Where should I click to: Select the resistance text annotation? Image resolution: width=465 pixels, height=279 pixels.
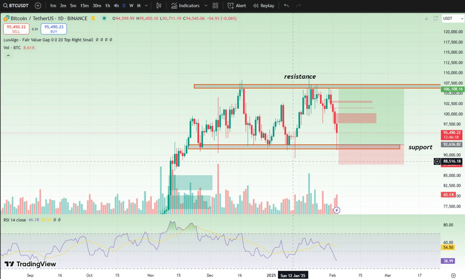300,77
